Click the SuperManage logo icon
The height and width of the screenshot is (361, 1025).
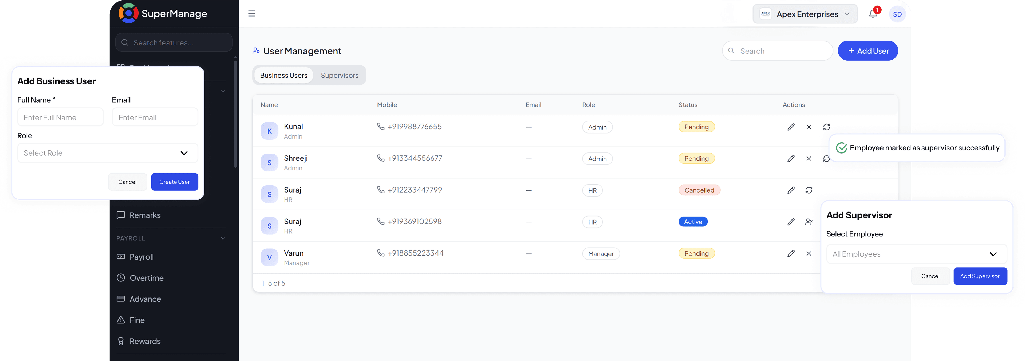click(x=128, y=14)
